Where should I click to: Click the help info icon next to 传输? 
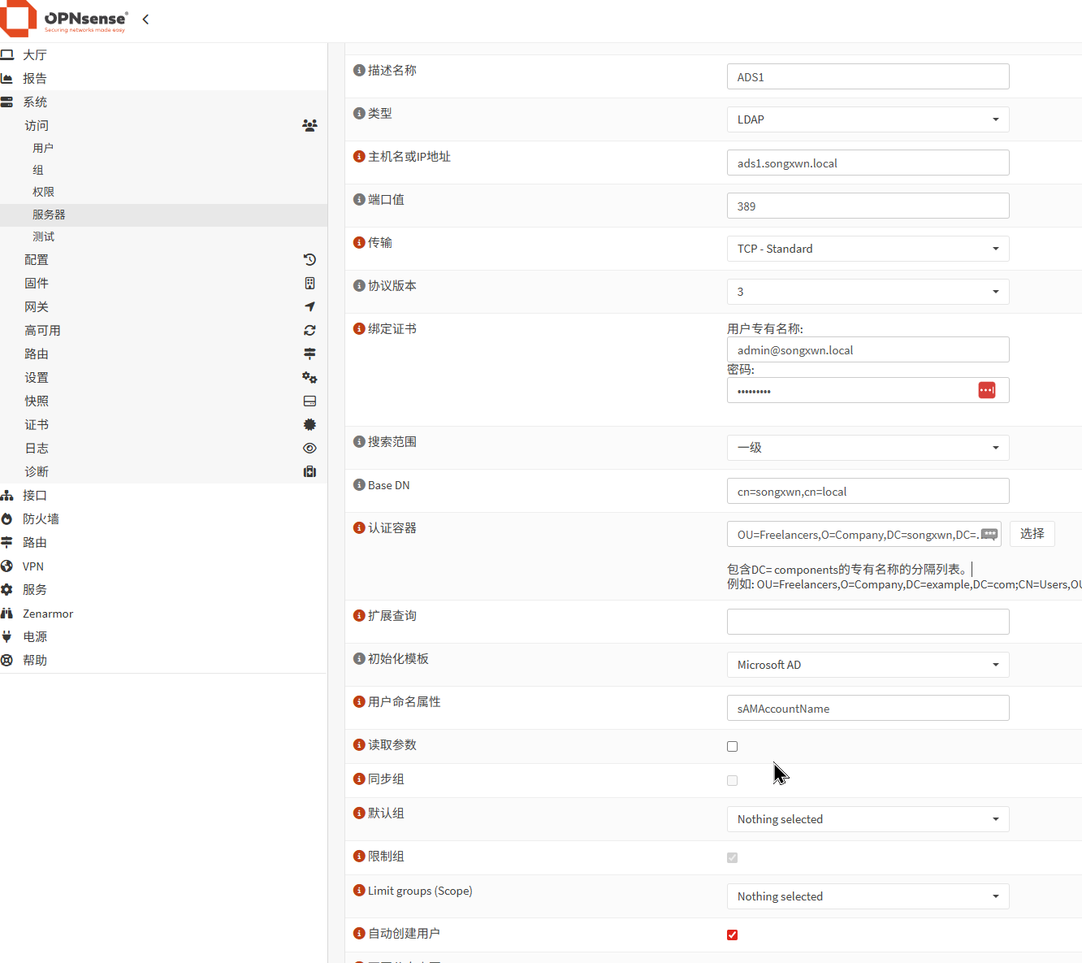click(x=359, y=243)
